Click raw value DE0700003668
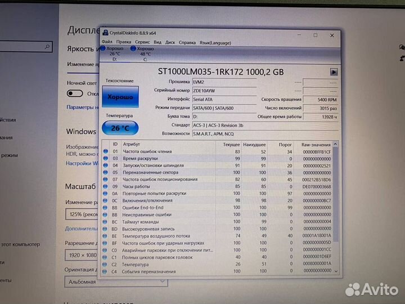 317,187
